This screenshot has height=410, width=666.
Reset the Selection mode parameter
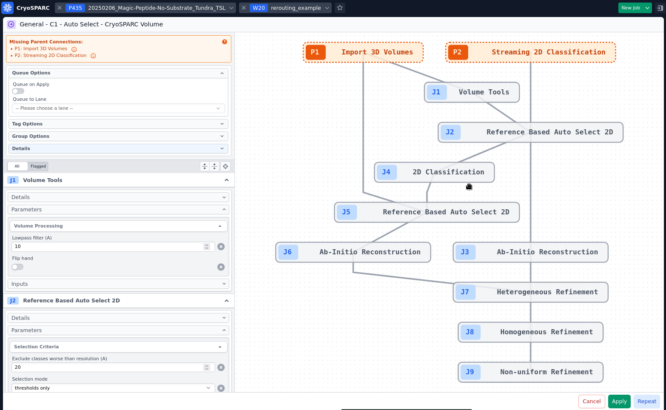(221, 388)
